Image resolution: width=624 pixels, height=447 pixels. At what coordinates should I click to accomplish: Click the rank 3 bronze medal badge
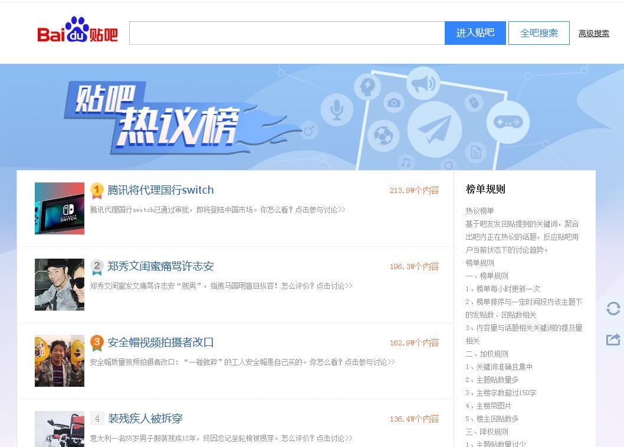point(97,342)
